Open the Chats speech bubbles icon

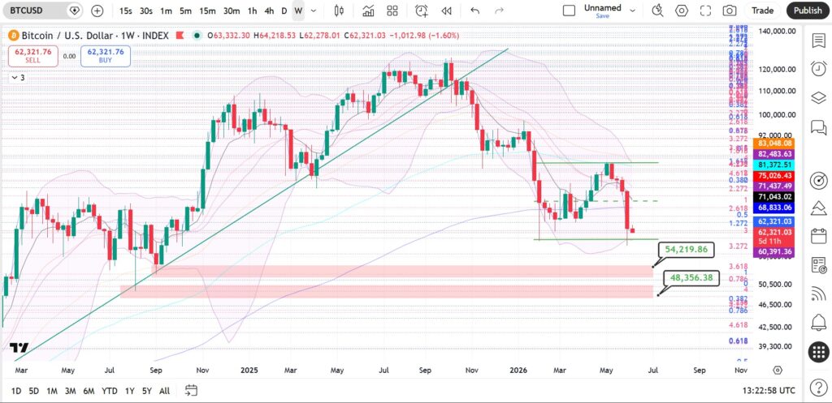click(818, 127)
